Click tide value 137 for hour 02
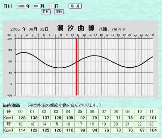 (44, 118)
